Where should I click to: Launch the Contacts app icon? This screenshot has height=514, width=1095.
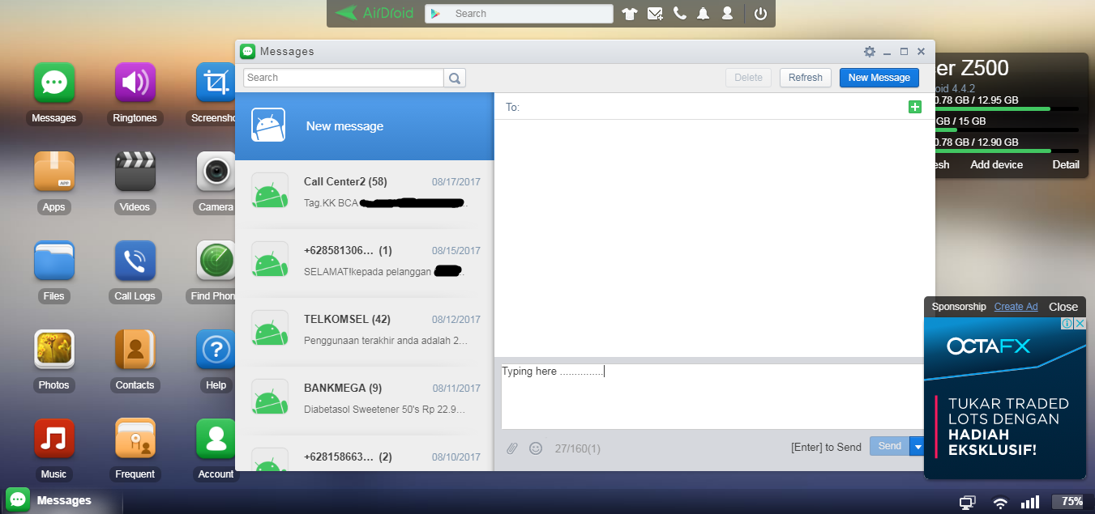tap(135, 351)
